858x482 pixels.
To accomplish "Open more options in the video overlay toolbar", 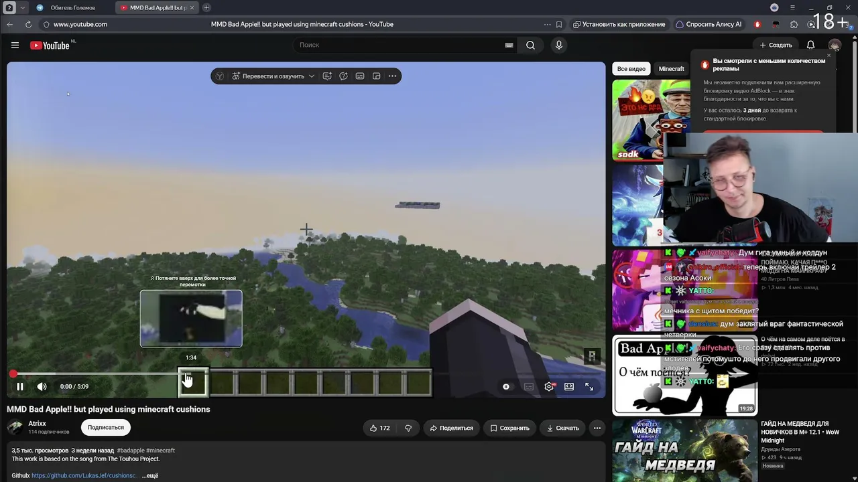I will [392, 76].
